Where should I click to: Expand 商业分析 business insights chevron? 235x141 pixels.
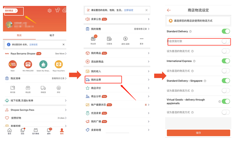click(x=148, y=96)
